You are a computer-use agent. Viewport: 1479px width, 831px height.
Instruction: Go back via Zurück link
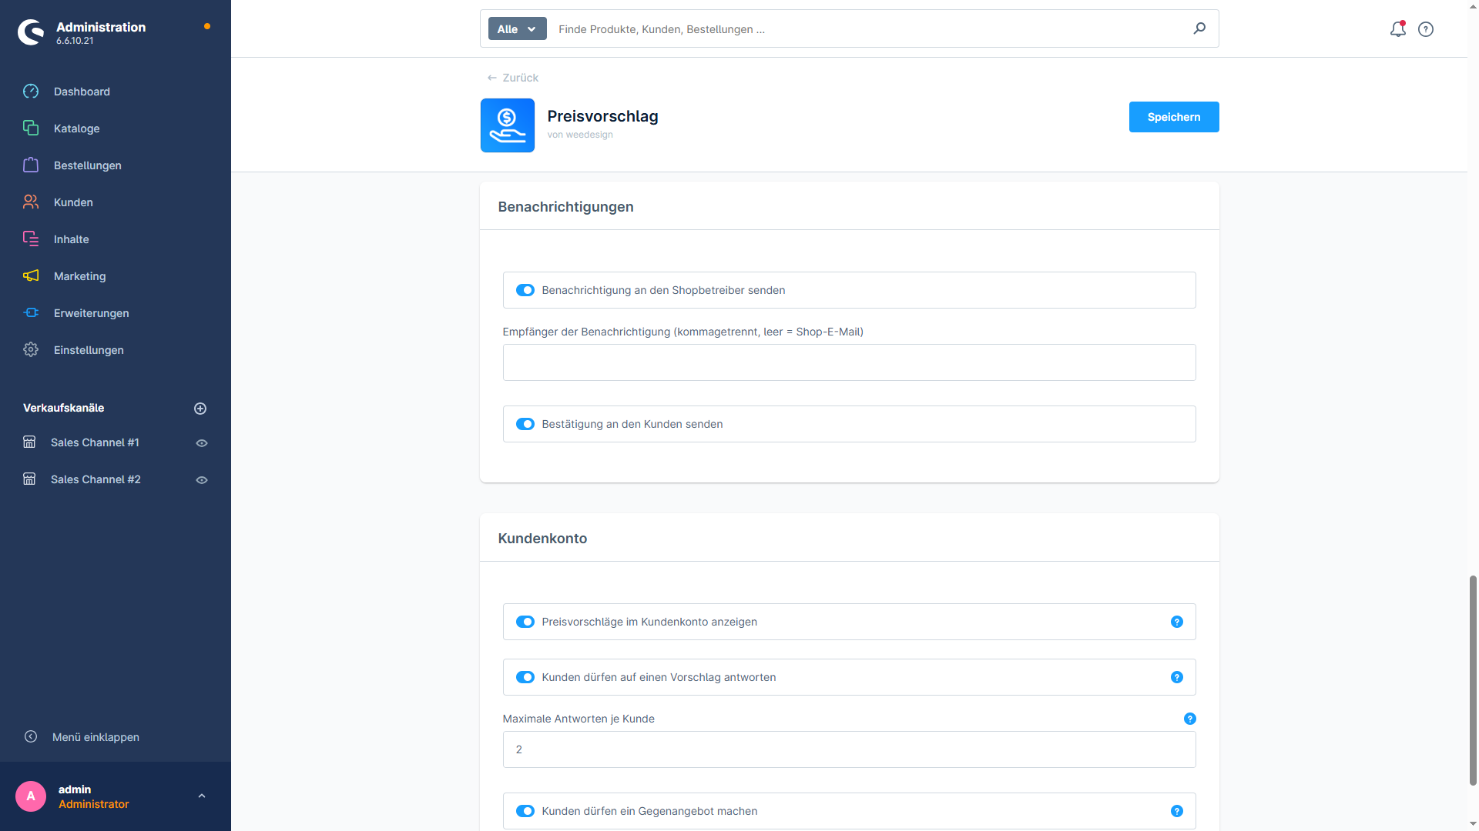pos(513,78)
